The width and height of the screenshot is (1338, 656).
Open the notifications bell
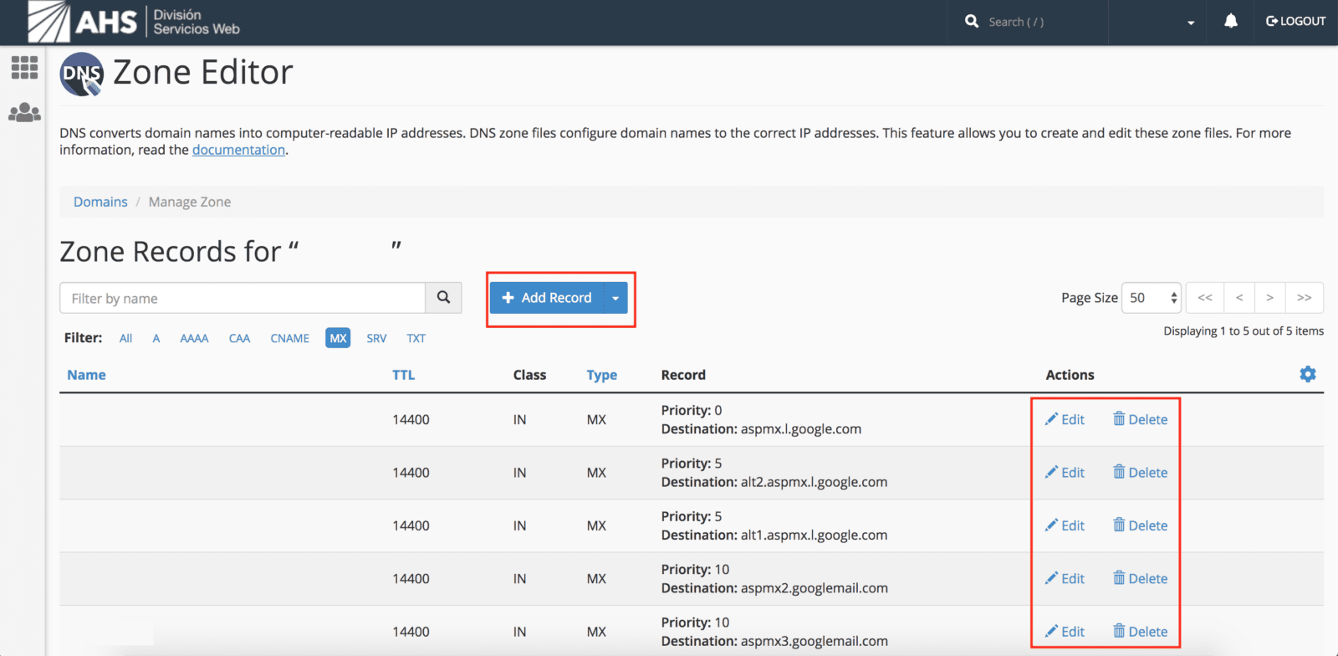pos(1231,21)
